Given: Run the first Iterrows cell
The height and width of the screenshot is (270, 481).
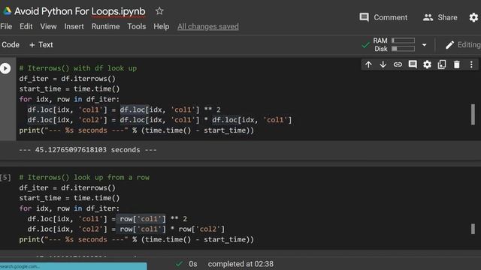Looking at the screenshot, I should pos(5,68).
